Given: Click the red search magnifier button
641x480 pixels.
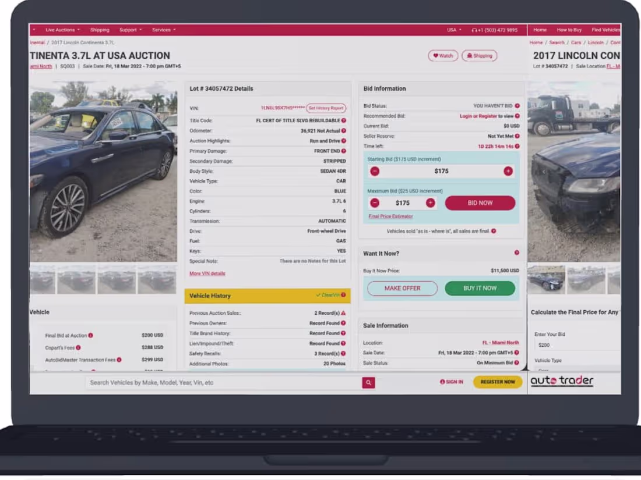Looking at the screenshot, I should pyautogui.click(x=368, y=382).
